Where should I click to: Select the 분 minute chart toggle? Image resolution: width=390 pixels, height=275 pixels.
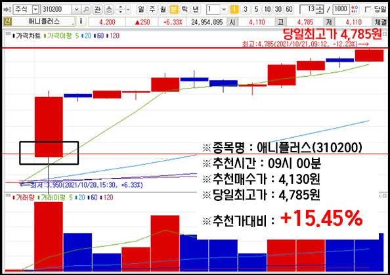(x=173, y=9)
